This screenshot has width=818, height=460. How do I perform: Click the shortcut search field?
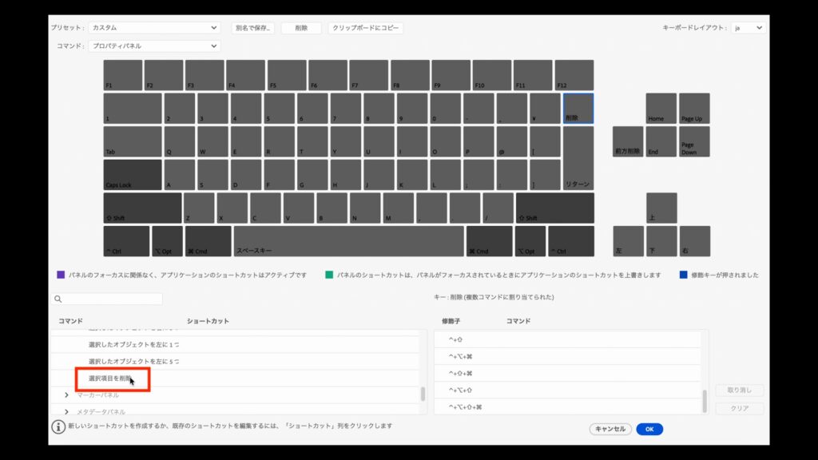tap(108, 299)
